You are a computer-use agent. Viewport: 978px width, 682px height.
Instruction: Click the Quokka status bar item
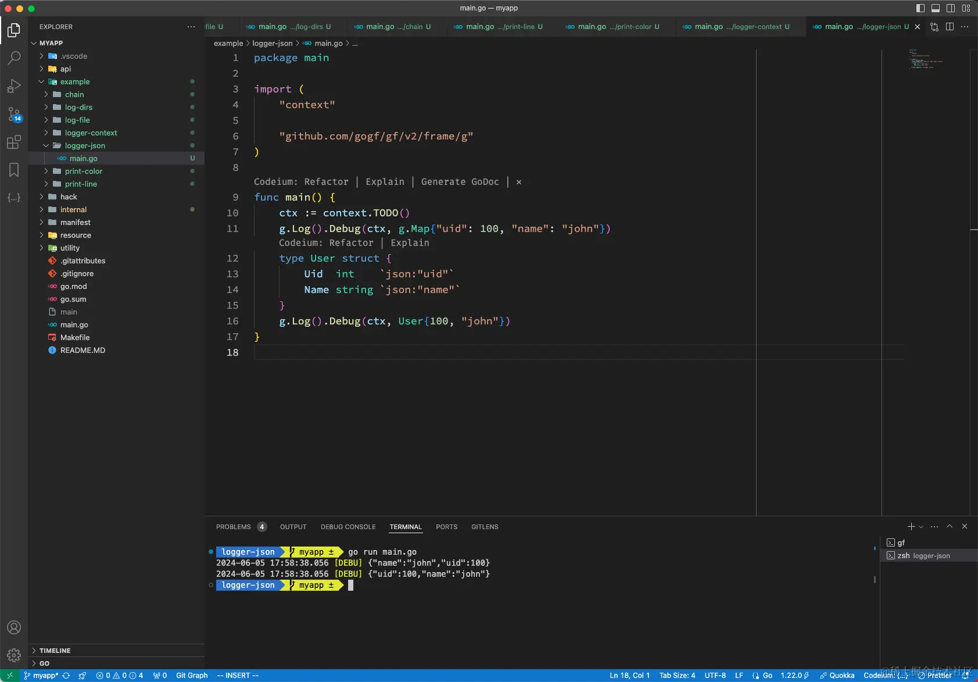click(x=837, y=676)
